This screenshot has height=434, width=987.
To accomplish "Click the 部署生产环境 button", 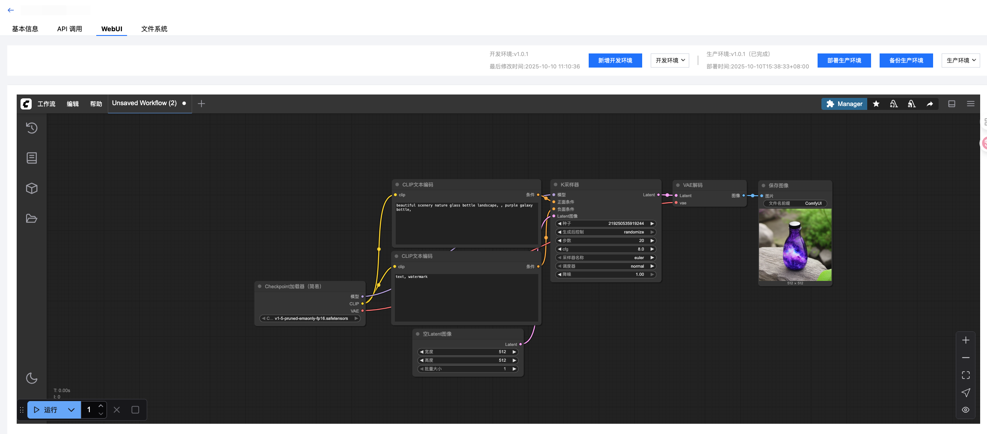I will pyautogui.click(x=844, y=60).
